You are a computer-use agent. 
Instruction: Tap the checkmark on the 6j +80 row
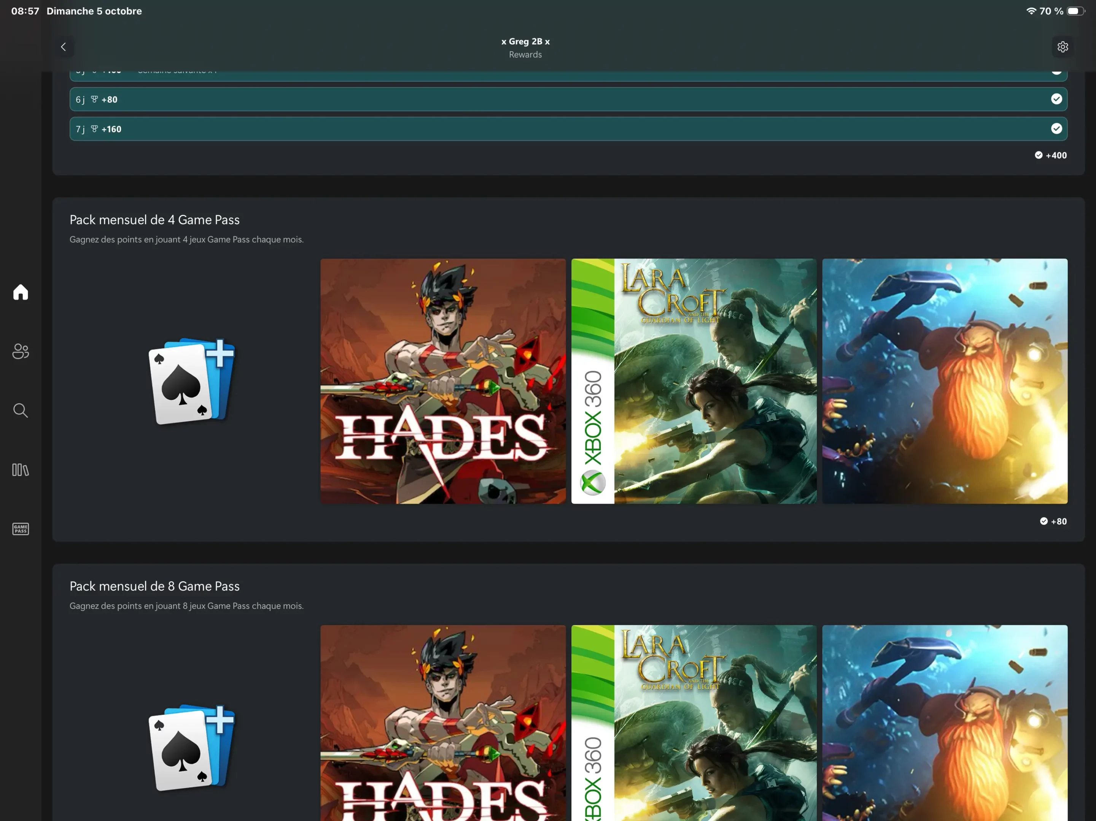click(x=1056, y=99)
